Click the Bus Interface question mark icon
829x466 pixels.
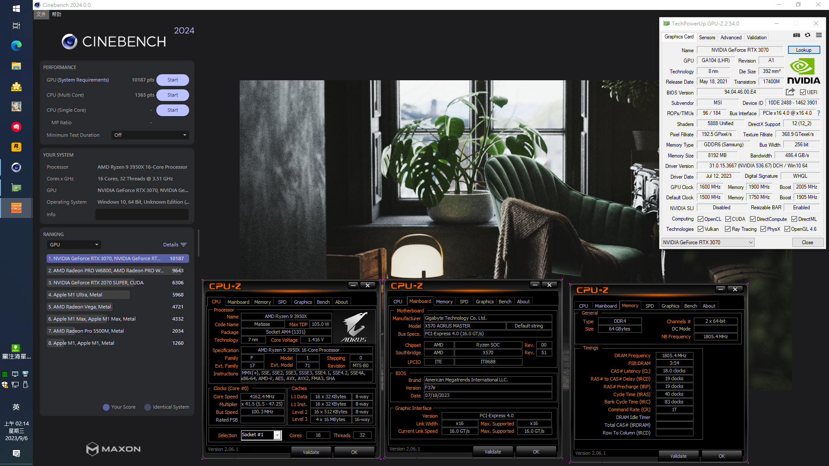[818, 113]
